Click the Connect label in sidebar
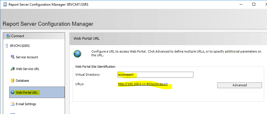 pyautogui.click(x=18, y=36)
